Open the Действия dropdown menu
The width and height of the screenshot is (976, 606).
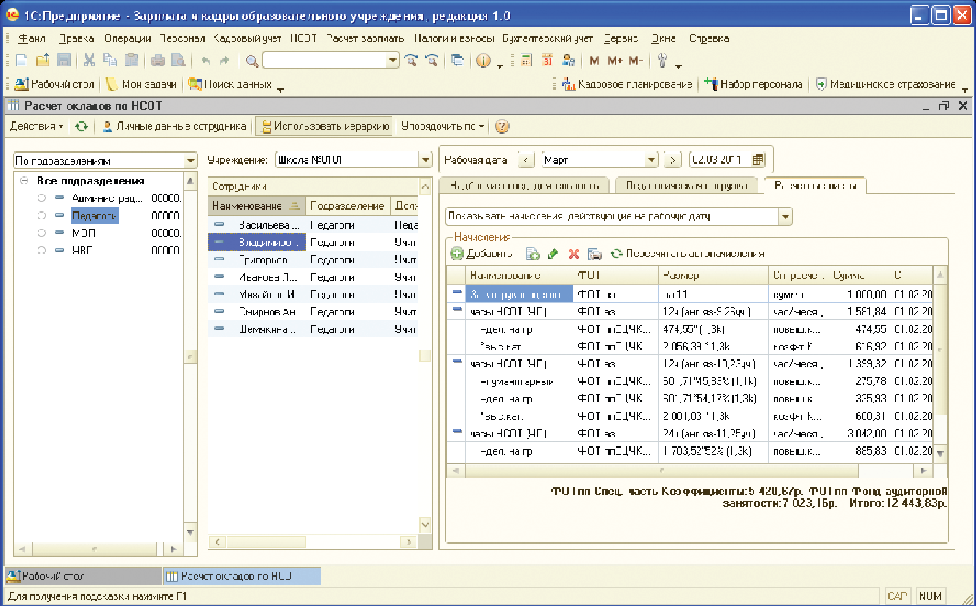(36, 126)
